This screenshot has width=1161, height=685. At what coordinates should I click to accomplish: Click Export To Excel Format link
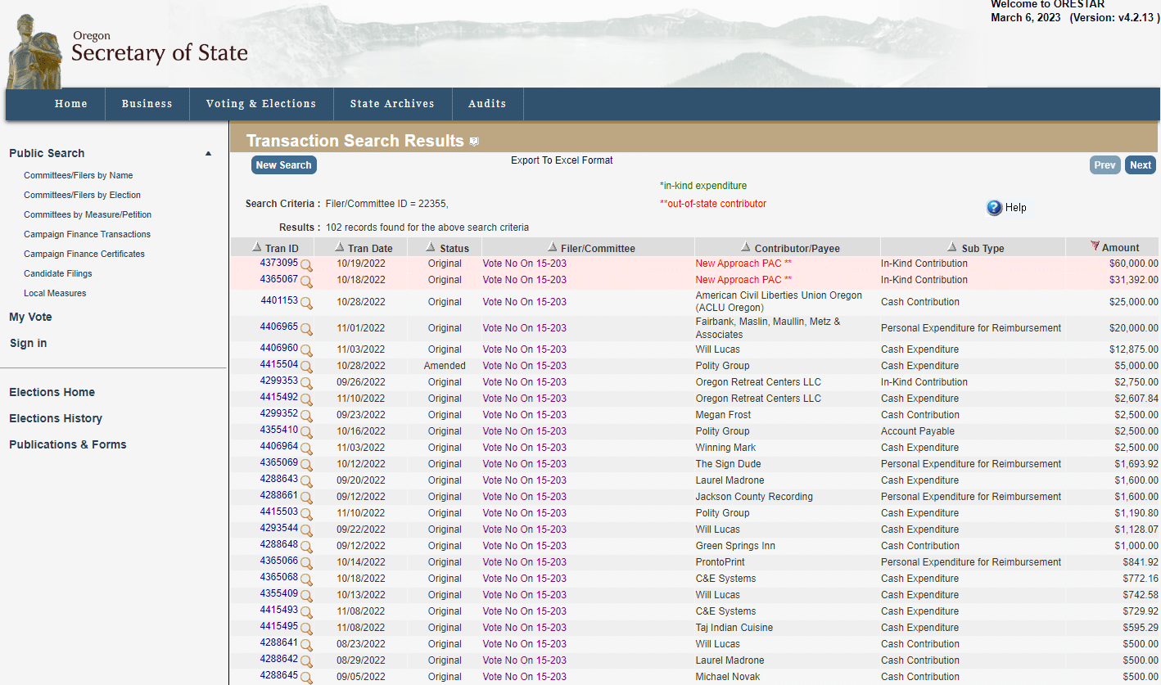[562, 160]
